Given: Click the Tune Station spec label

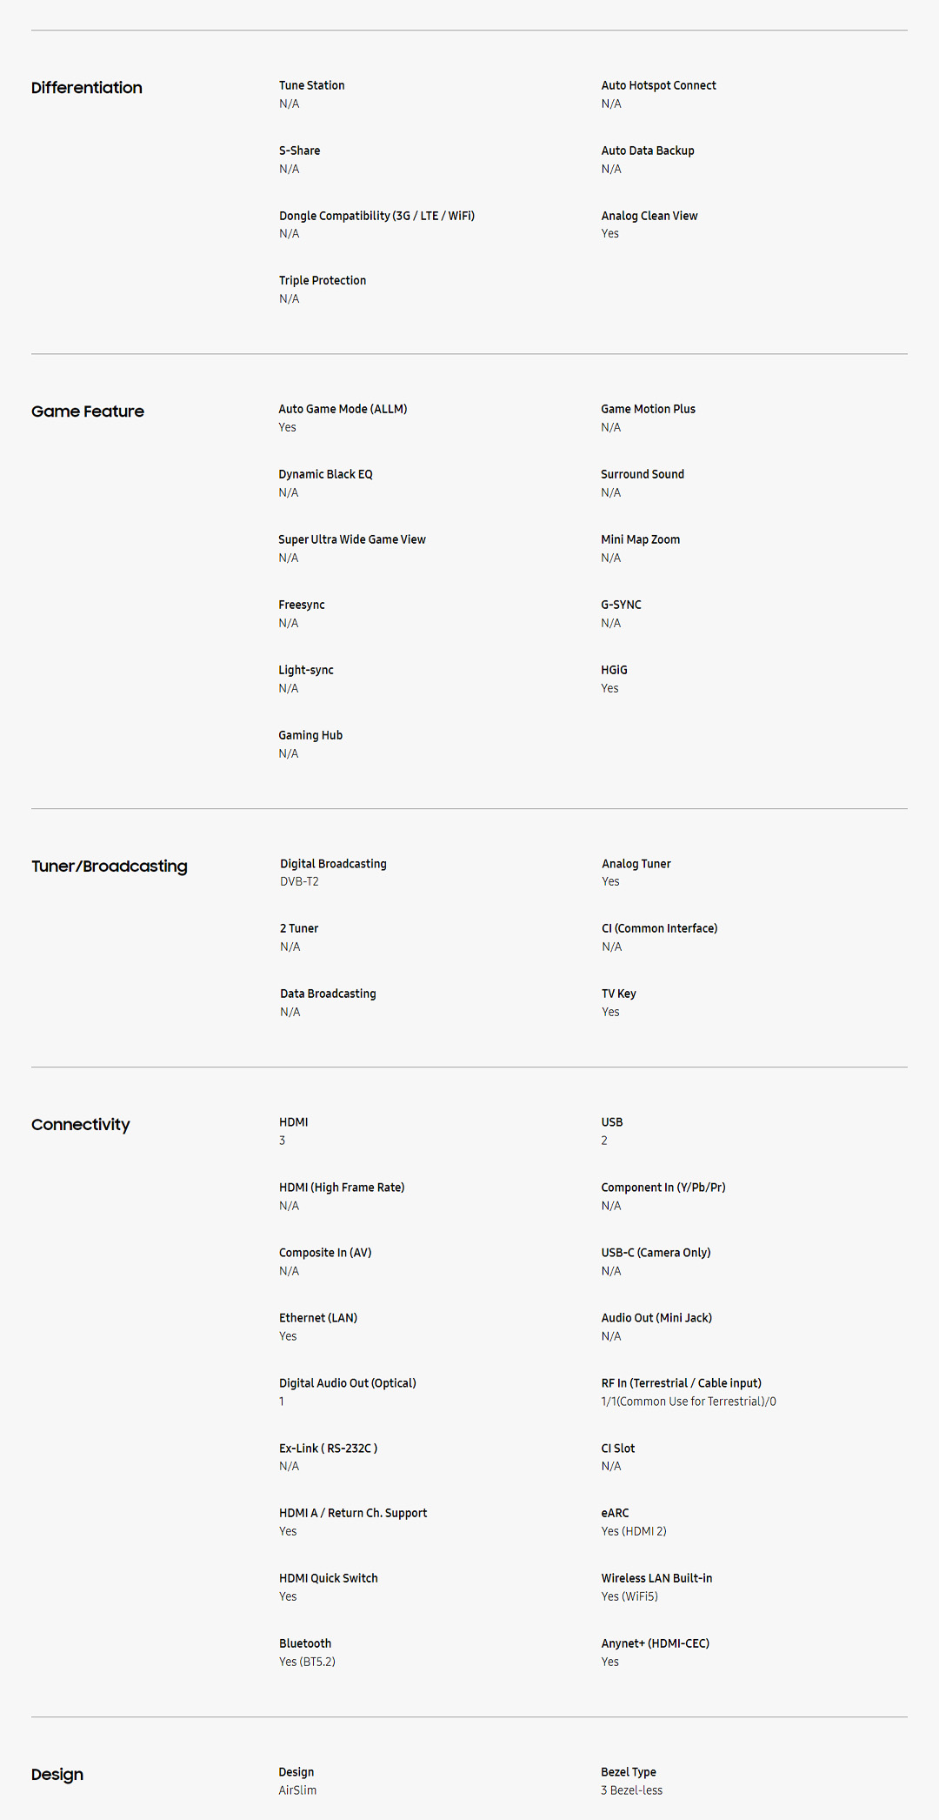Looking at the screenshot, I should pos(311,85).
